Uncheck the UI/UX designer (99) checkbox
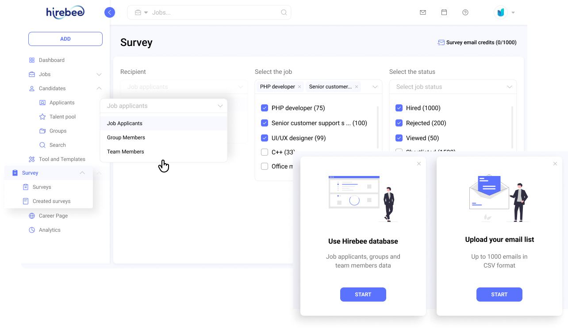The image size is (568, 329). tap(265, 138)
